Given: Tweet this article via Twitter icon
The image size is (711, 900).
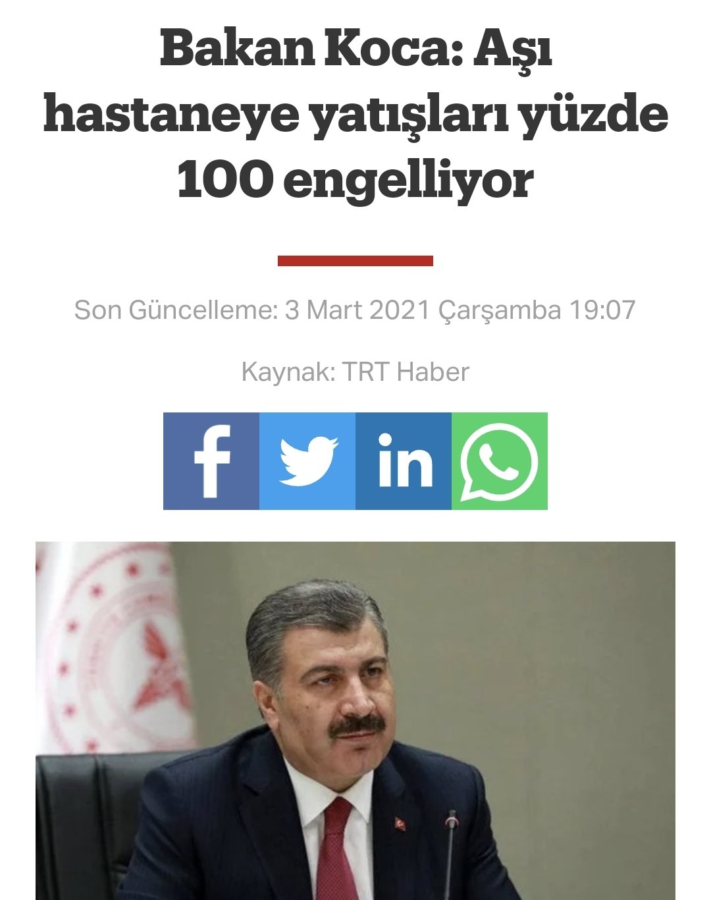Looking at the screenshot, I should point(307,461).
